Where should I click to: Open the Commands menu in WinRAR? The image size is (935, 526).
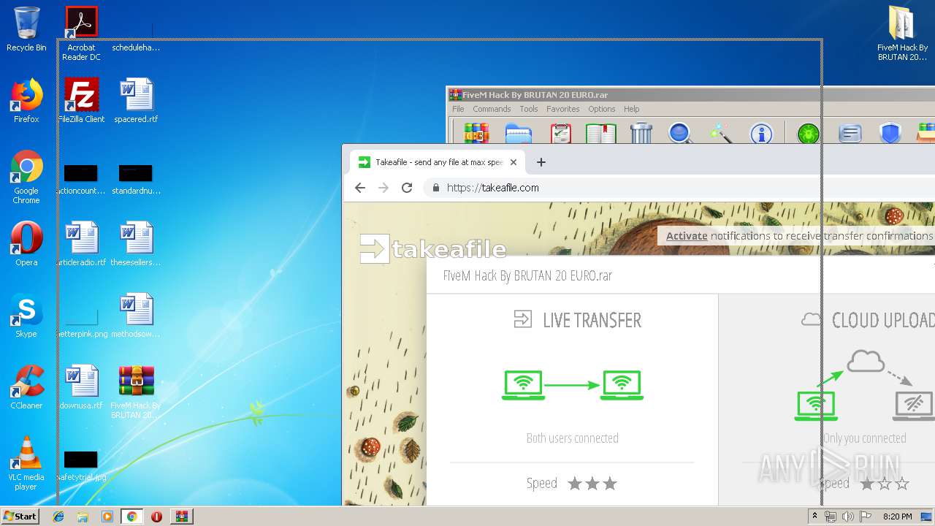point(492,109)
